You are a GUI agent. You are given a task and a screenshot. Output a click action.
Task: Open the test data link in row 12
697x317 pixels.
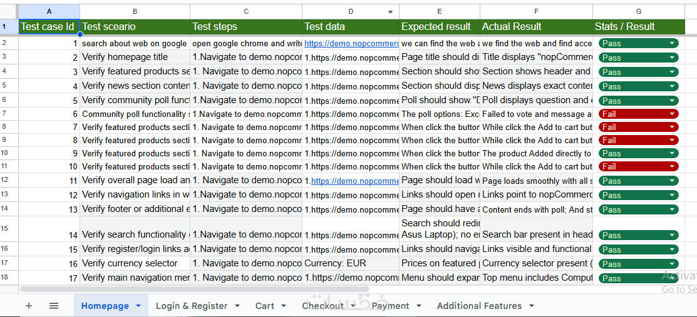point(355,181)
